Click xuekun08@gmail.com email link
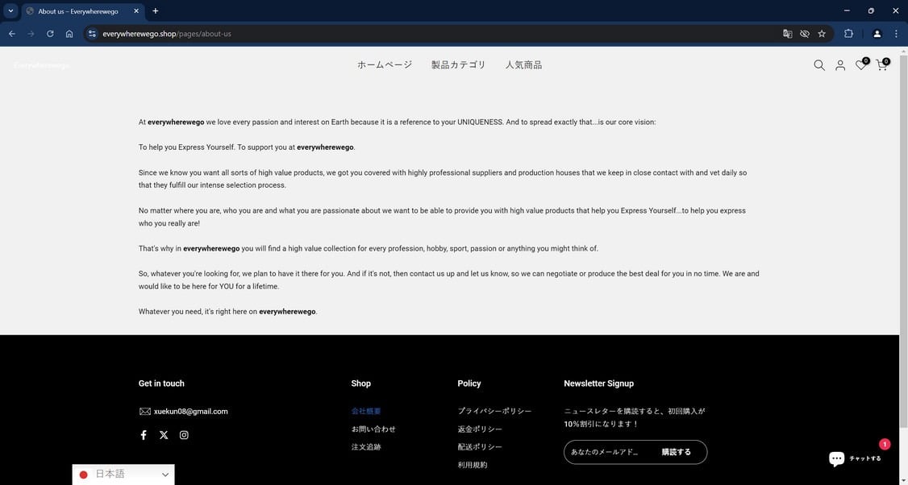This screenshot has width=908, height=485. coord(190,412)
